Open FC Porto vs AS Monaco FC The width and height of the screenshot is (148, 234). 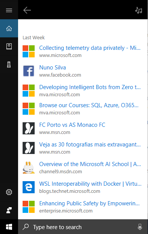[x=72, y=125]
